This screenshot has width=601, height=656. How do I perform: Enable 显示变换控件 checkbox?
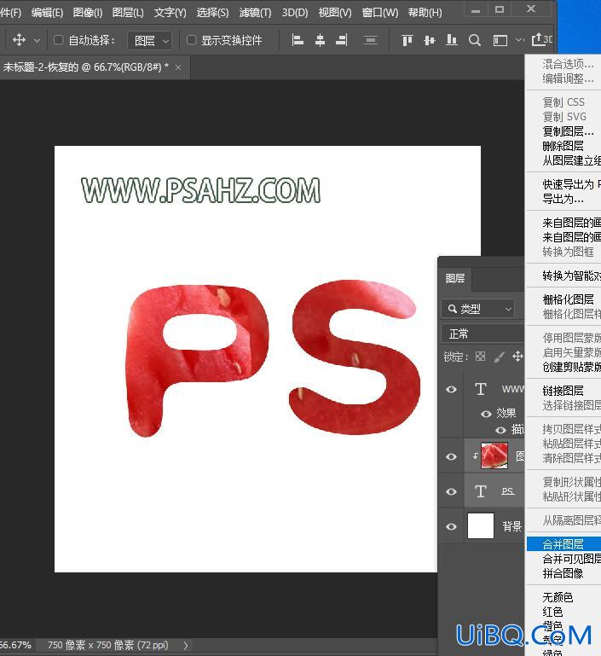click(x=192, y=40)
